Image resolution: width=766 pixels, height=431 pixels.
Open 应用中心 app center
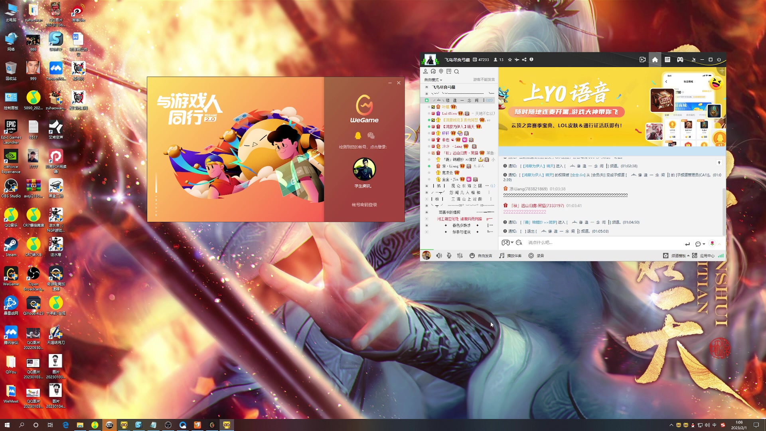pos(704,255)
